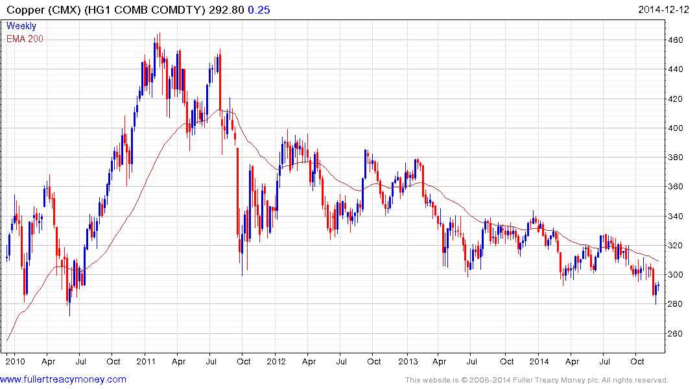Viewport: 697px width, 389px height.
Task: Click the last price 292.80
Action: [x=226, y=10]
